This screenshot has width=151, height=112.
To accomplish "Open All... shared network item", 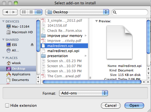I will click(x=13, y=50).
